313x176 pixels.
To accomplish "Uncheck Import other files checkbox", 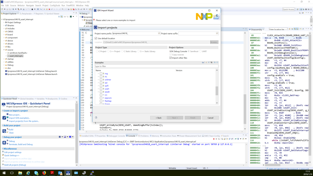I will pos(170,58).
